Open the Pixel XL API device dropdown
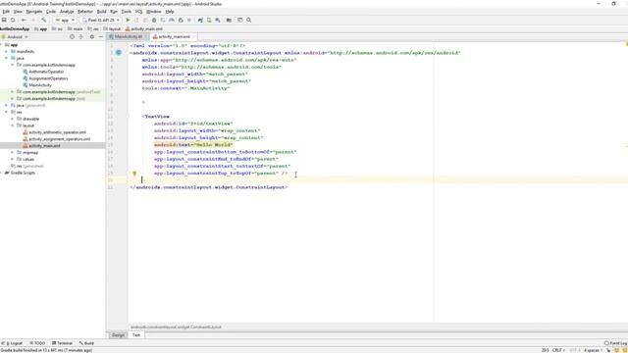This screenshot has width=628, height=353. pos(101,20)
